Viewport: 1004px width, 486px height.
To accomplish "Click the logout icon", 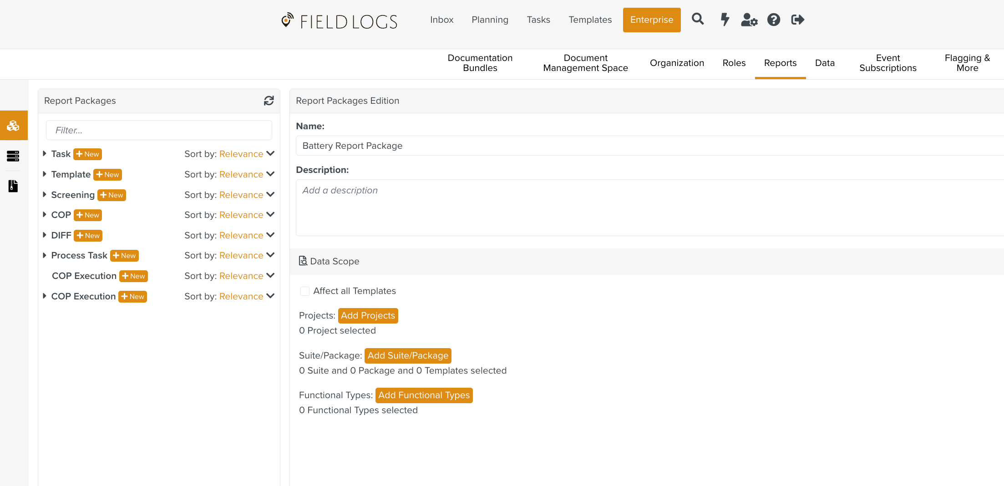I will point(797,20).
